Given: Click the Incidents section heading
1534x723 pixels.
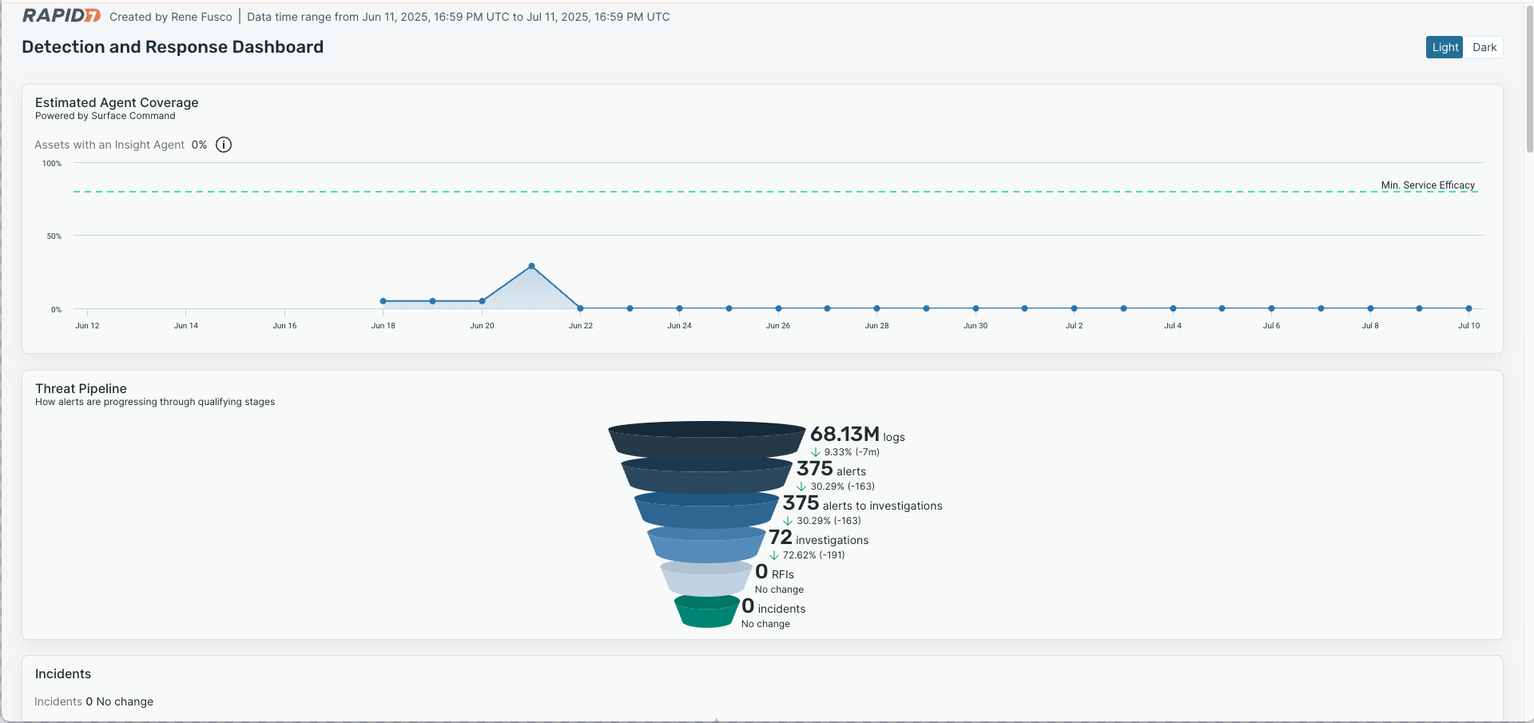Looking at the screenshot, I should [x=63, y=674].
